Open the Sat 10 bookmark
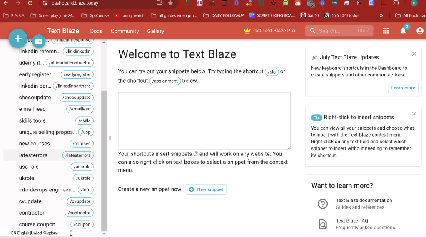This screenshot has height=238, width=426. tap(310, 15)
